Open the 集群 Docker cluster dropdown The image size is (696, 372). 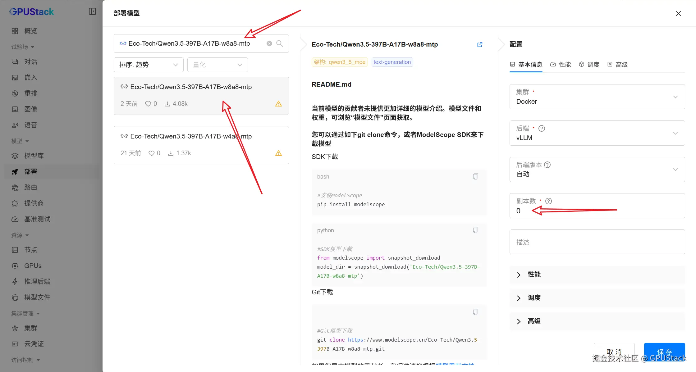click(597, 97)
